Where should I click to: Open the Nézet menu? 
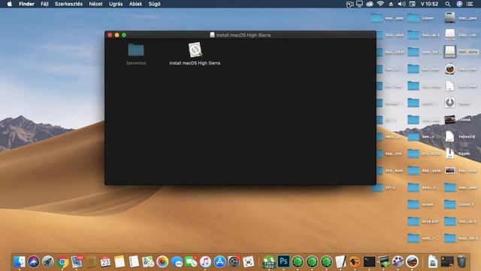click(95, 4)
